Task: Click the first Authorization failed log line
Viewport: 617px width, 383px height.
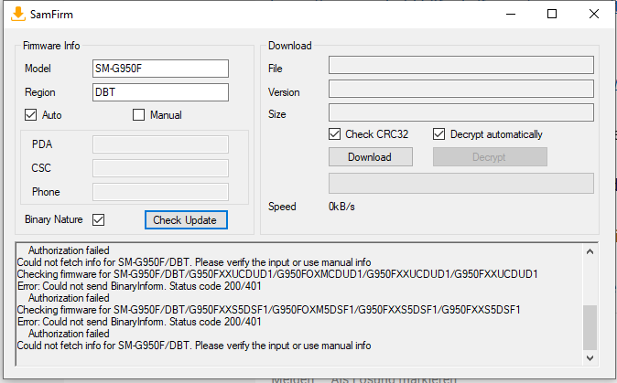Action: click(69, 250)
